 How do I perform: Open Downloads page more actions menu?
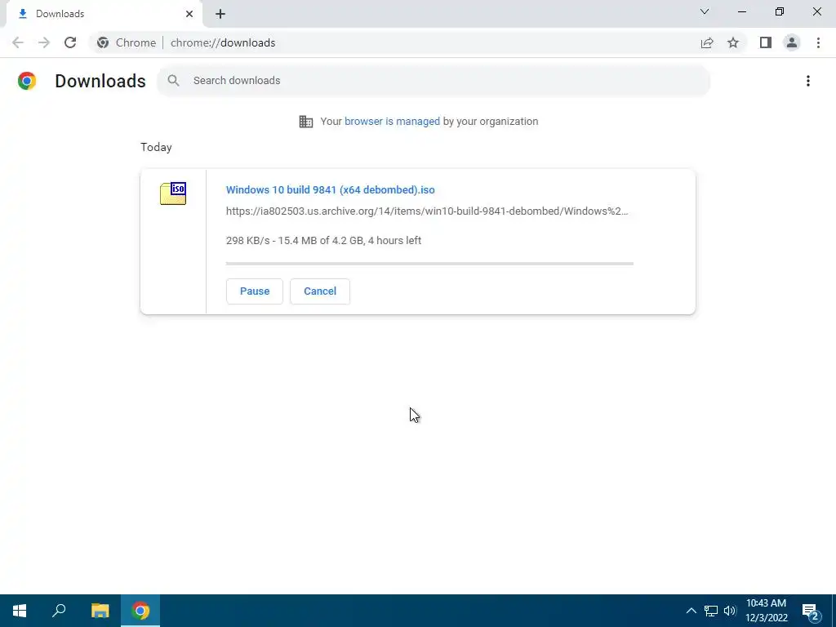(x=808, y=81)
